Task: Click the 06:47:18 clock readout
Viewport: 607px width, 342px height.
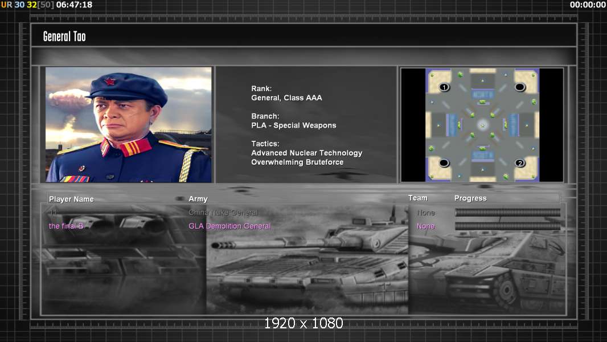Action: coord(75,5)
